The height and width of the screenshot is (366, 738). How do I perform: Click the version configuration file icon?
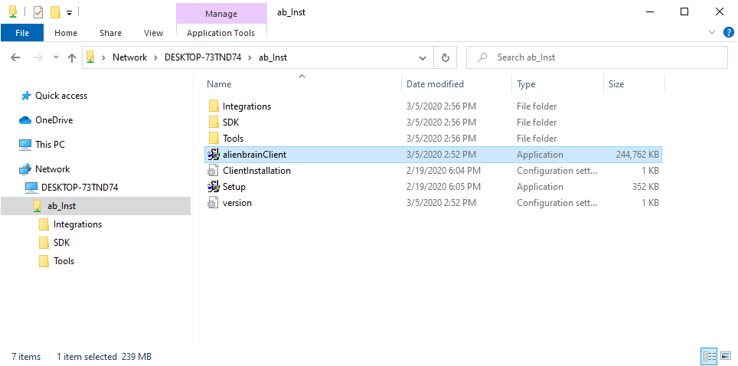(214, 203)
